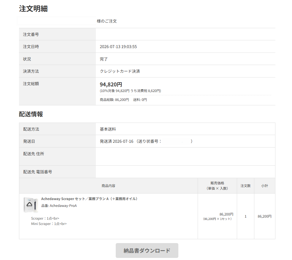Click the 商品内容 column header
Screen dimensions: 292x260
(108, 186)
